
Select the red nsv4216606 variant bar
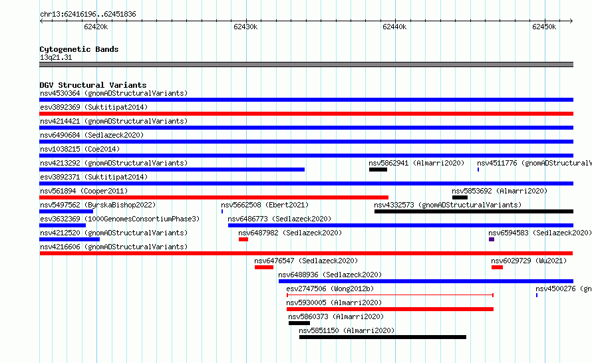306,253
